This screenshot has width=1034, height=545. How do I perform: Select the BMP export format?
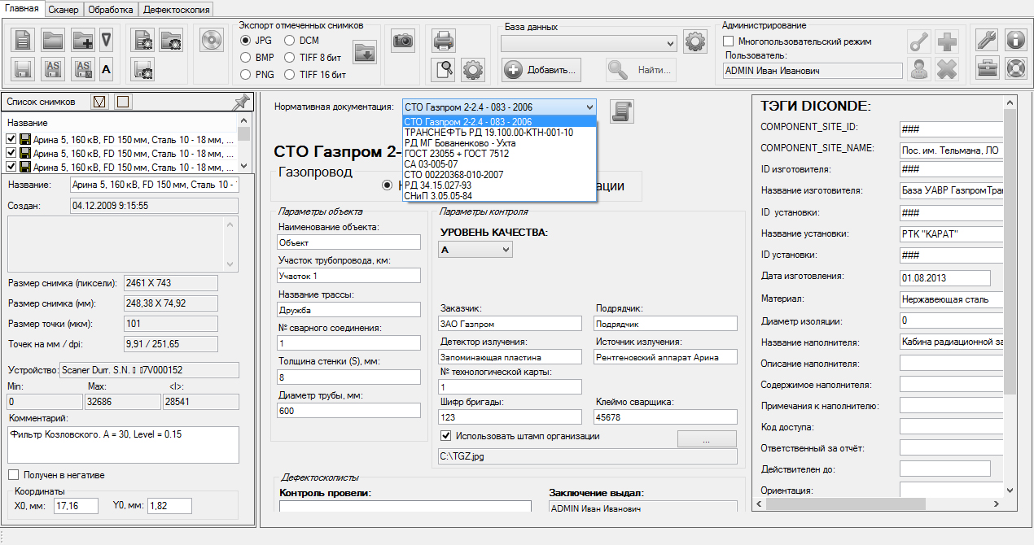(x=245, y=58)
